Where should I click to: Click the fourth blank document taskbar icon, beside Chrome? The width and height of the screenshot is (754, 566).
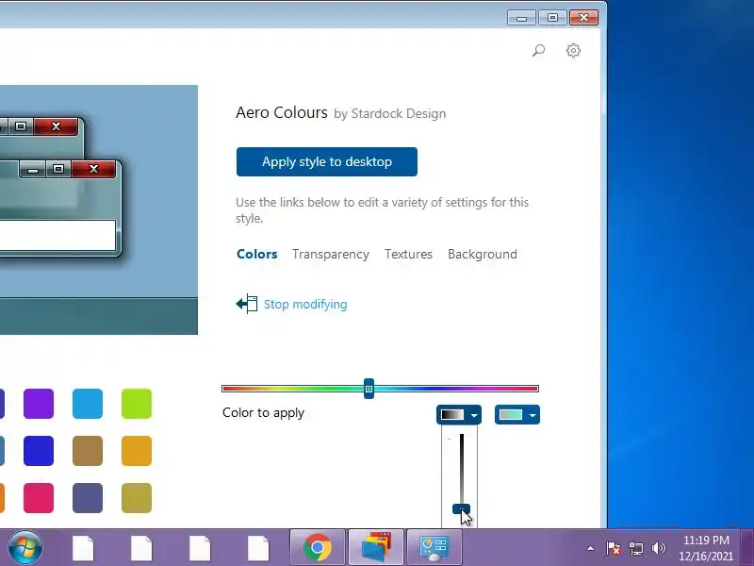tap(258, 547)
